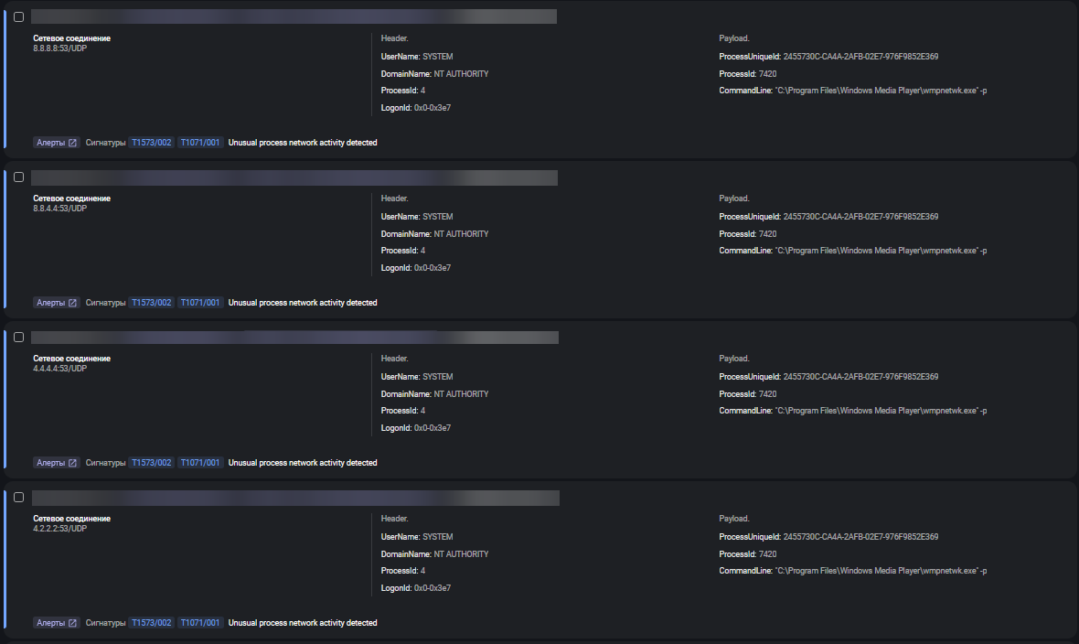This screenshot has height=644, width=1079.
Task: Click 'Unusual process network activity detected' in 4.2.2.2 event
Action: coord(303,623)
